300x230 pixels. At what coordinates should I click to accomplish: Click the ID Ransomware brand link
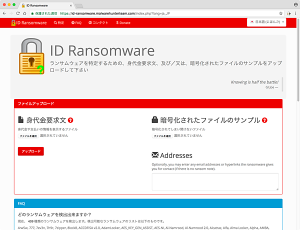tap(30, 23)
